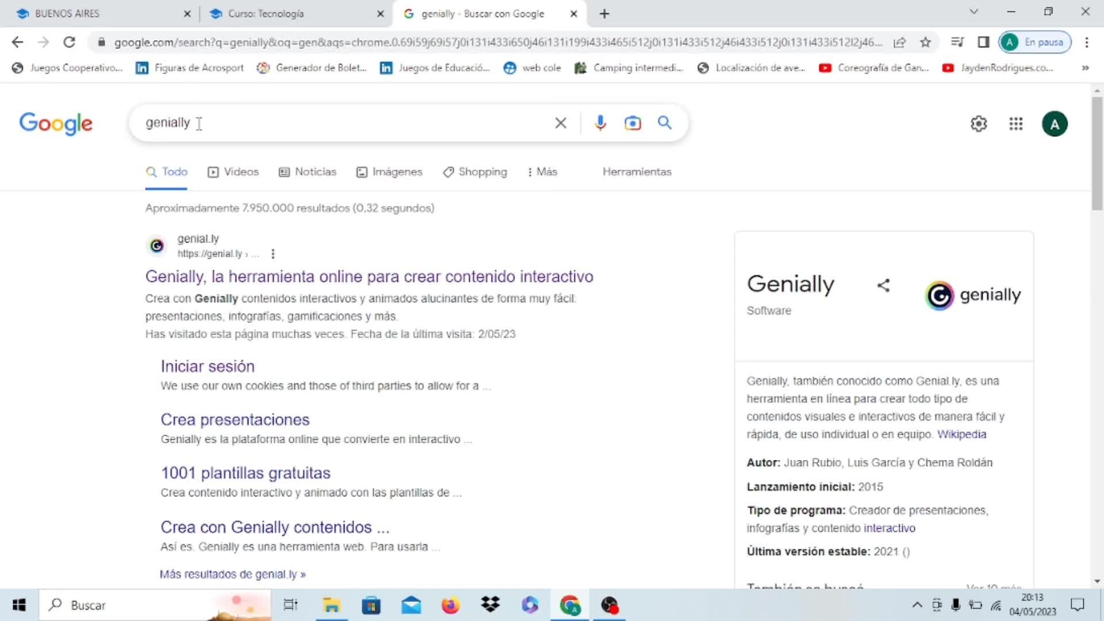
Task: Open the Chrome tab search dropdown arrow
Action: (x=973, y=11)
